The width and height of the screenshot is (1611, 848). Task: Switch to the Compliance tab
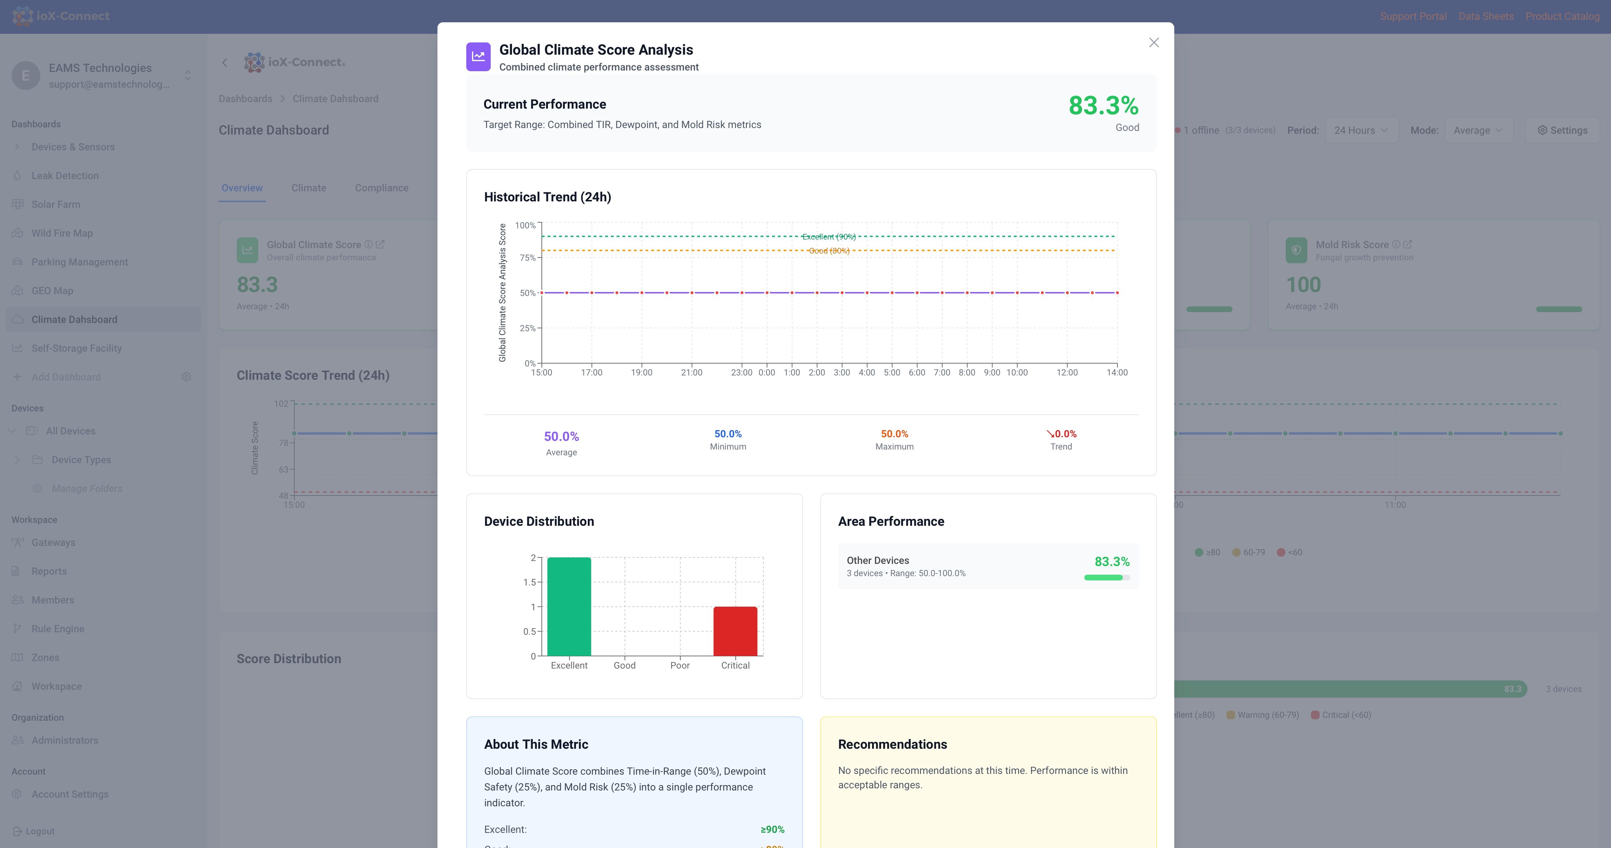[381, 188]
